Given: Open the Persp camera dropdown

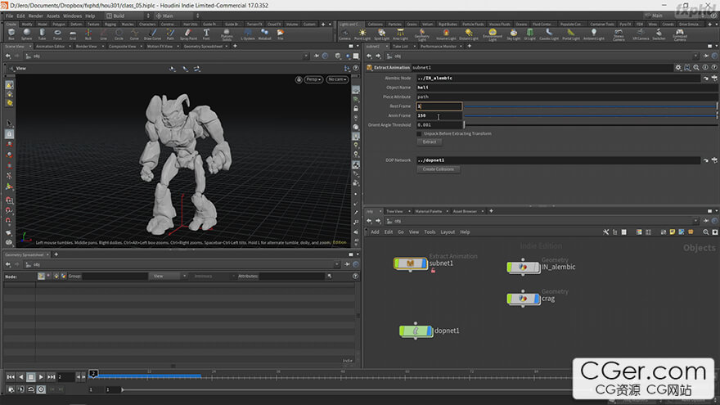Looking at the screenshot, I should point(313,79).
